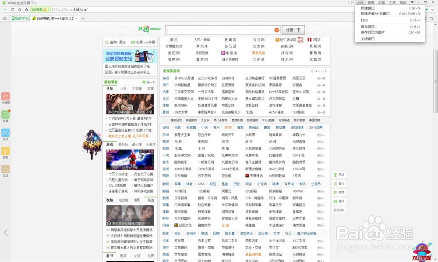Play the video thumbnail under 视频

pyautogui.click(x=130, y=216)
